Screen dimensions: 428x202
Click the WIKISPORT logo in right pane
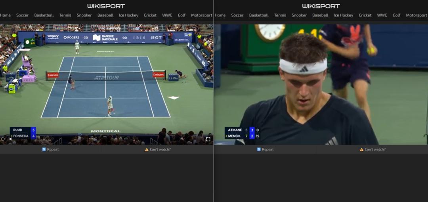click(321, 6)
